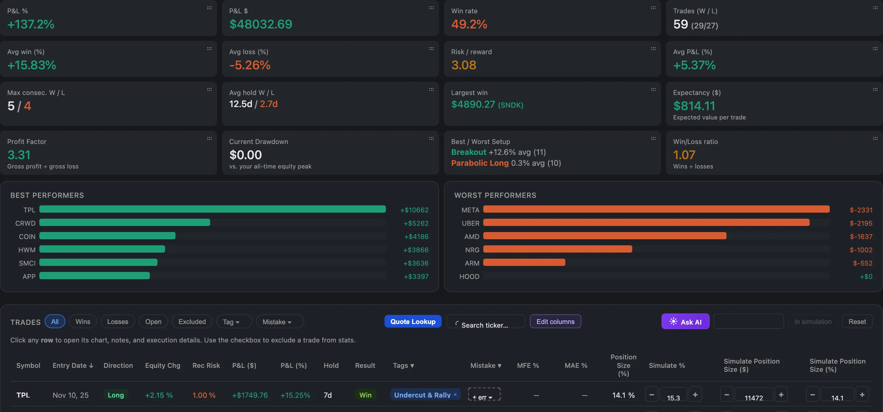Click the Trades (W / L) card handle
This screenshot has width=883, height=412.
click(x=875, y=8)
